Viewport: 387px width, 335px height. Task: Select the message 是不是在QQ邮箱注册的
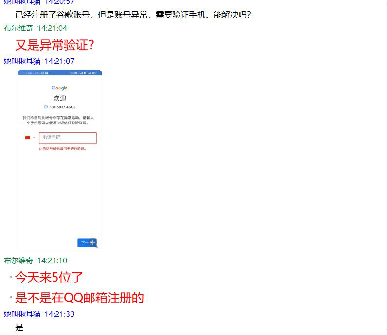79,298
